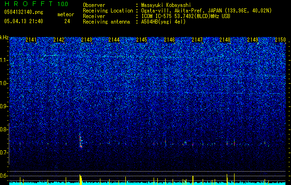Click the date stamp 05.04.13 21:40

coord(24,21)
